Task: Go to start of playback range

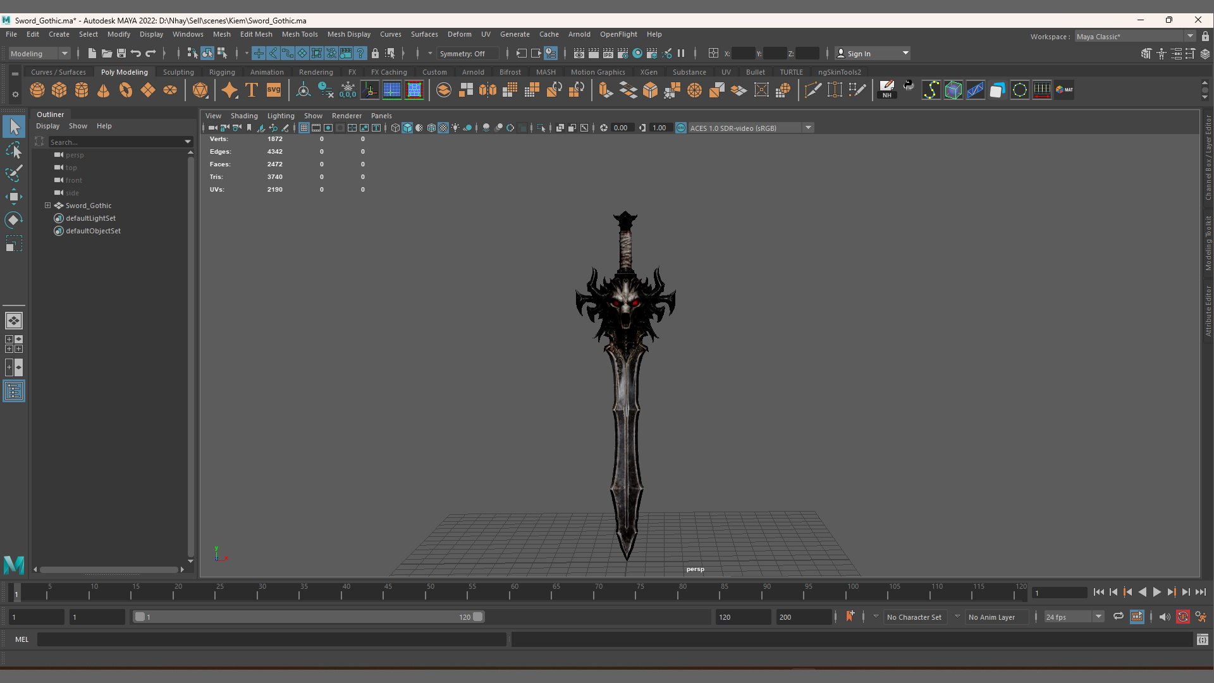Action: 1099,592
